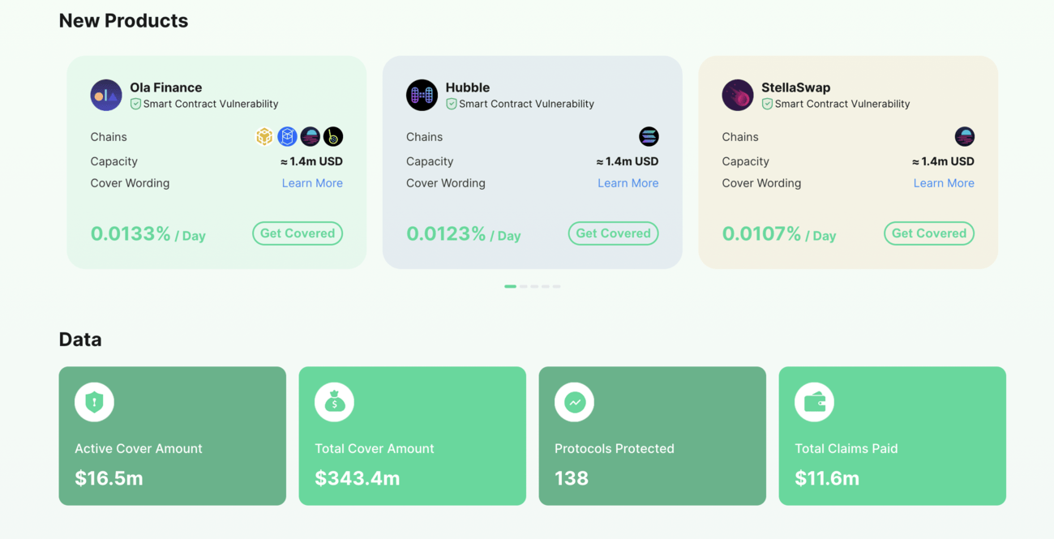Select the last carousel page indicator dot
The height and width of the screenshot is (539, 1054).
(x=556, y=286)
